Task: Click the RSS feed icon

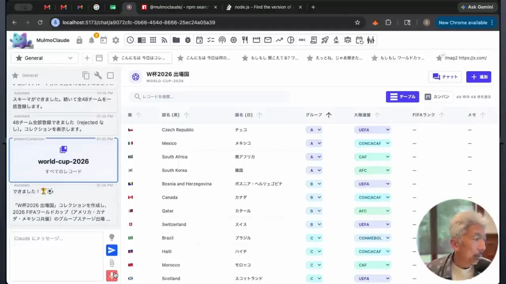Action: [x=164, y=40]
